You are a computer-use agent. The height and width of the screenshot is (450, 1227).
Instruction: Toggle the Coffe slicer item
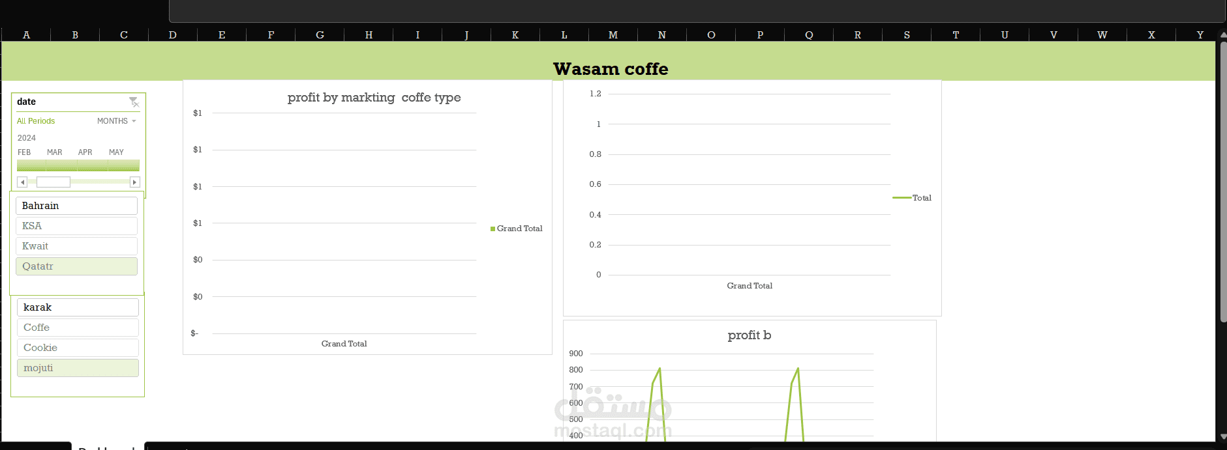78,328
